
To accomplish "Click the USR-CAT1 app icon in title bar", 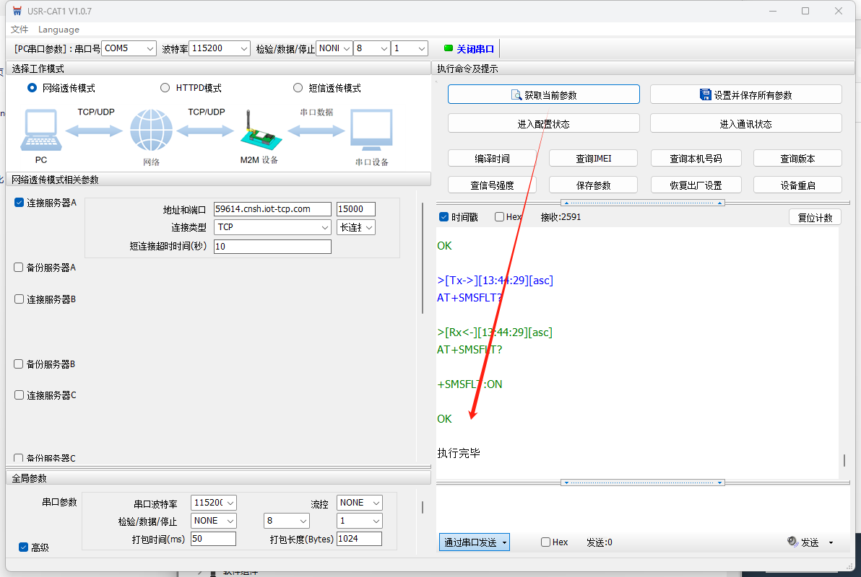I will tap(17, 12).
